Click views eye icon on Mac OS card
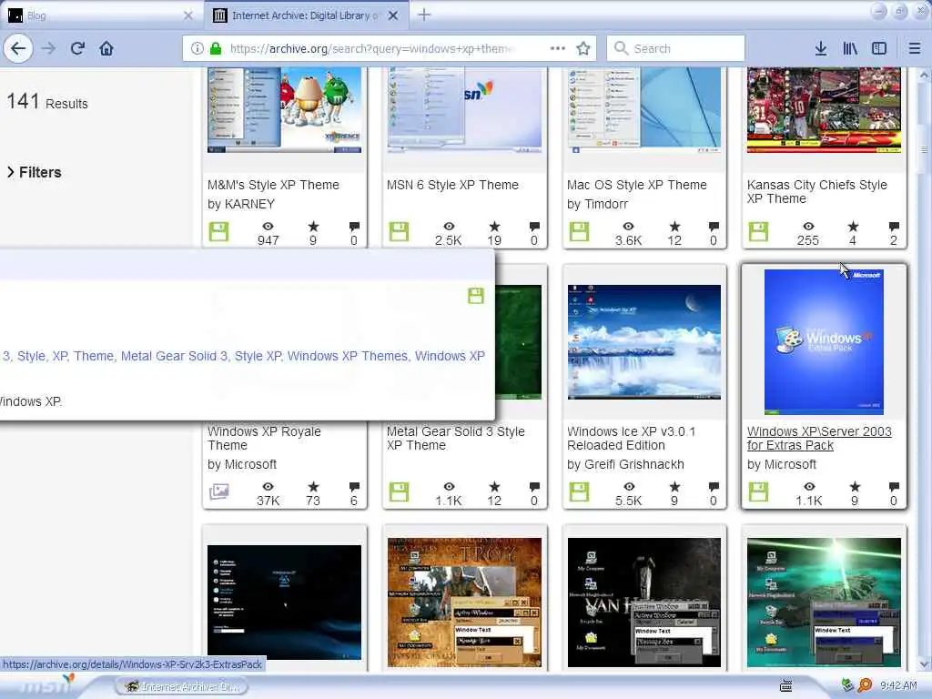Viewport: 932px width, 699px height. [x=628, y=227]
